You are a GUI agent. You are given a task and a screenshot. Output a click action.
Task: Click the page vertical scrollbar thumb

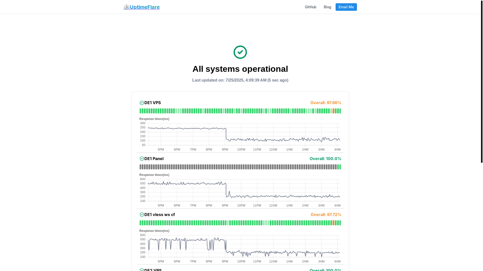482,82
